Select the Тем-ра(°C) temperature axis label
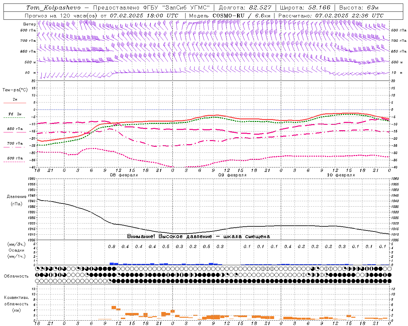 (15, 90)
